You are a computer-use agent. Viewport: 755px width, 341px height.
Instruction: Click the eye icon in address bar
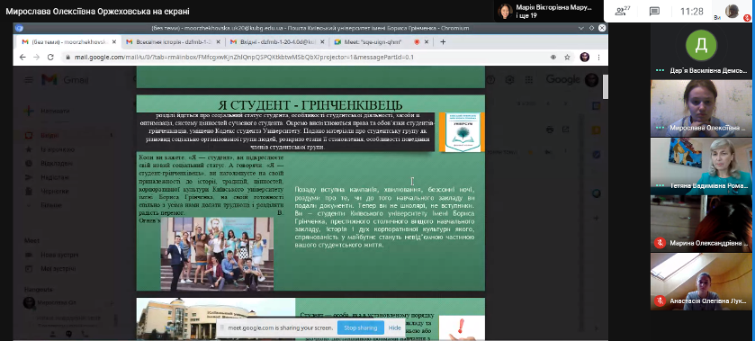[x=553, y=57]
